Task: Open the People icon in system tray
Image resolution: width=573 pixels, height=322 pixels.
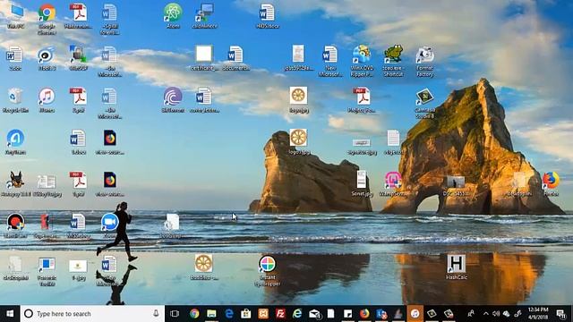Action: 471,313
